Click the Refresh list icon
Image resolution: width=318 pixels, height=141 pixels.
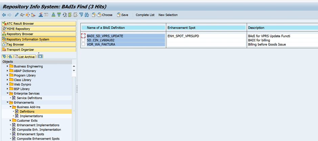(x=65, y=15)
